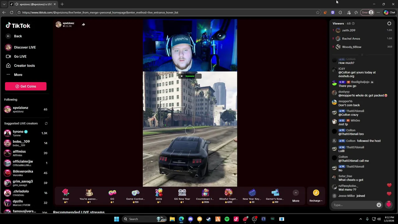Click 5star_Dae username in chat
The height and width of the screenshot is (224, 398).
[345, 176]
